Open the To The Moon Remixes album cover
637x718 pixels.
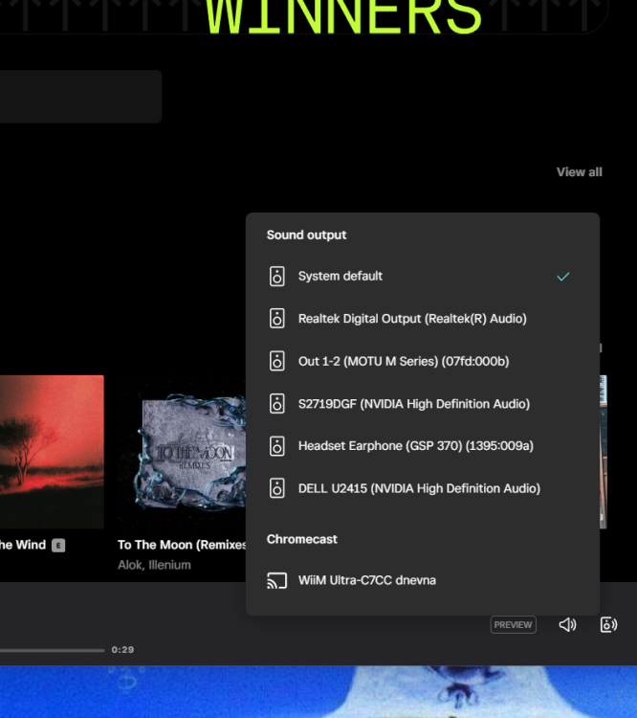[x=182, y=452]
